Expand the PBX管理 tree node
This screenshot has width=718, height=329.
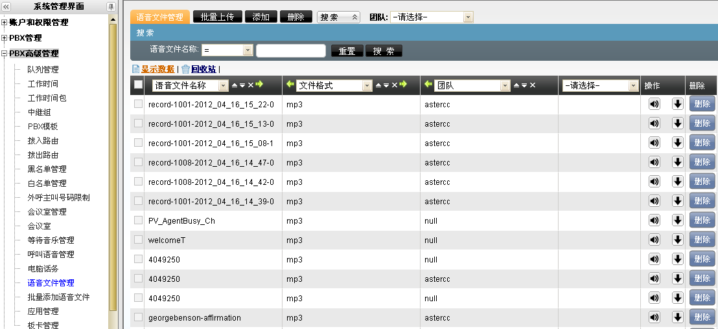[x=5, y=38]
